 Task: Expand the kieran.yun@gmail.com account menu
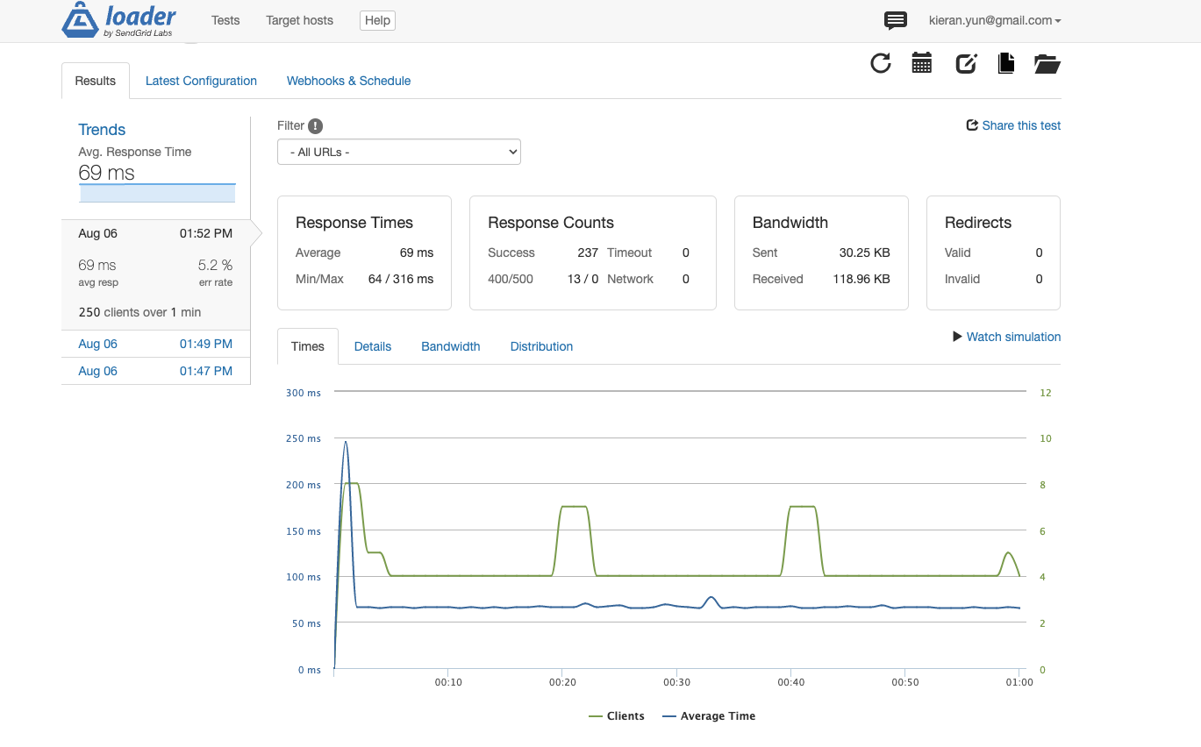click(995, 20)
